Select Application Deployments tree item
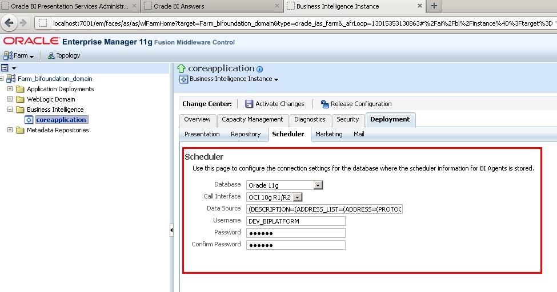This screenshot has width=557, height=292. click(61, 89)
